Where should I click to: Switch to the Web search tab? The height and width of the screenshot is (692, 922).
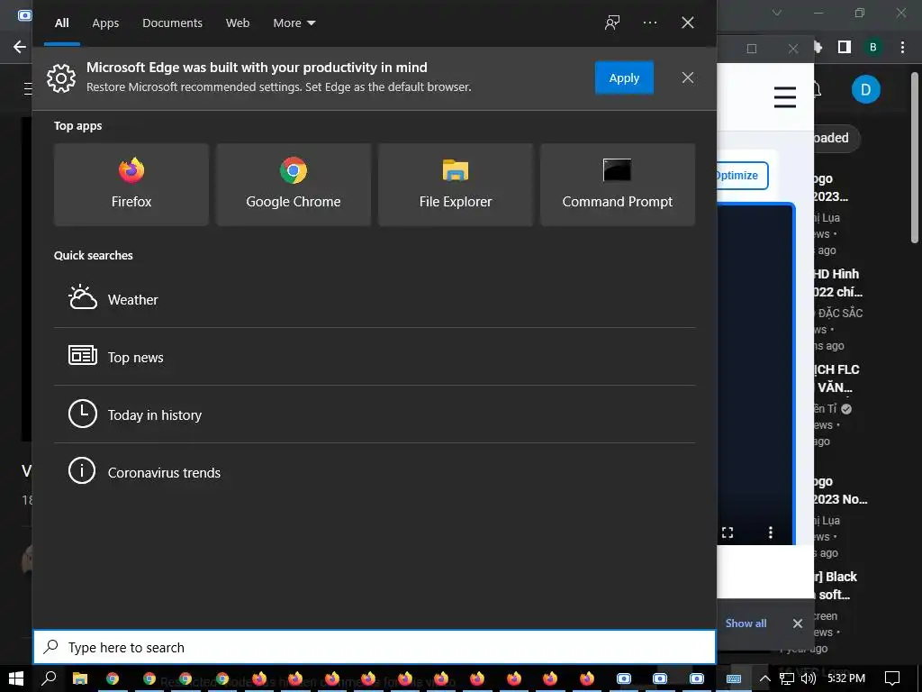238,23
